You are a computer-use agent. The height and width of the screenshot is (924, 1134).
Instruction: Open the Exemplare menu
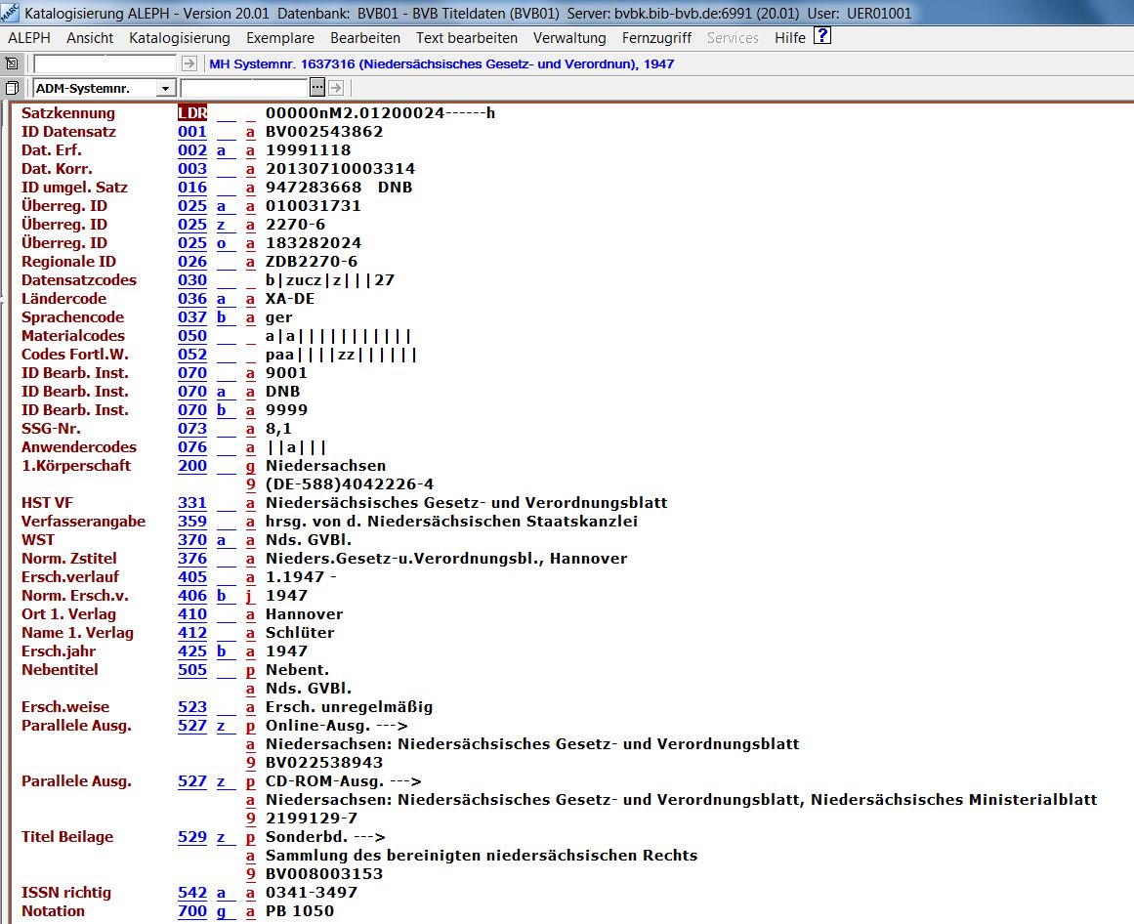click(279, 38)
